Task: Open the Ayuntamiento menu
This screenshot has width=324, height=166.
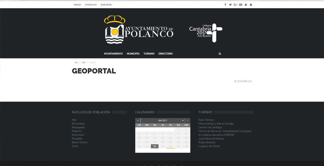Action: (x=113, y=54)
